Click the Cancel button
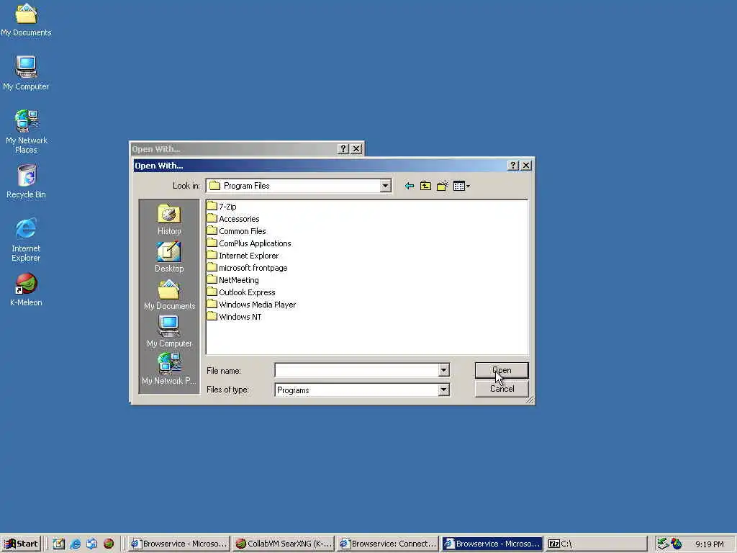 pyautogui.click(x=502, y=389)
